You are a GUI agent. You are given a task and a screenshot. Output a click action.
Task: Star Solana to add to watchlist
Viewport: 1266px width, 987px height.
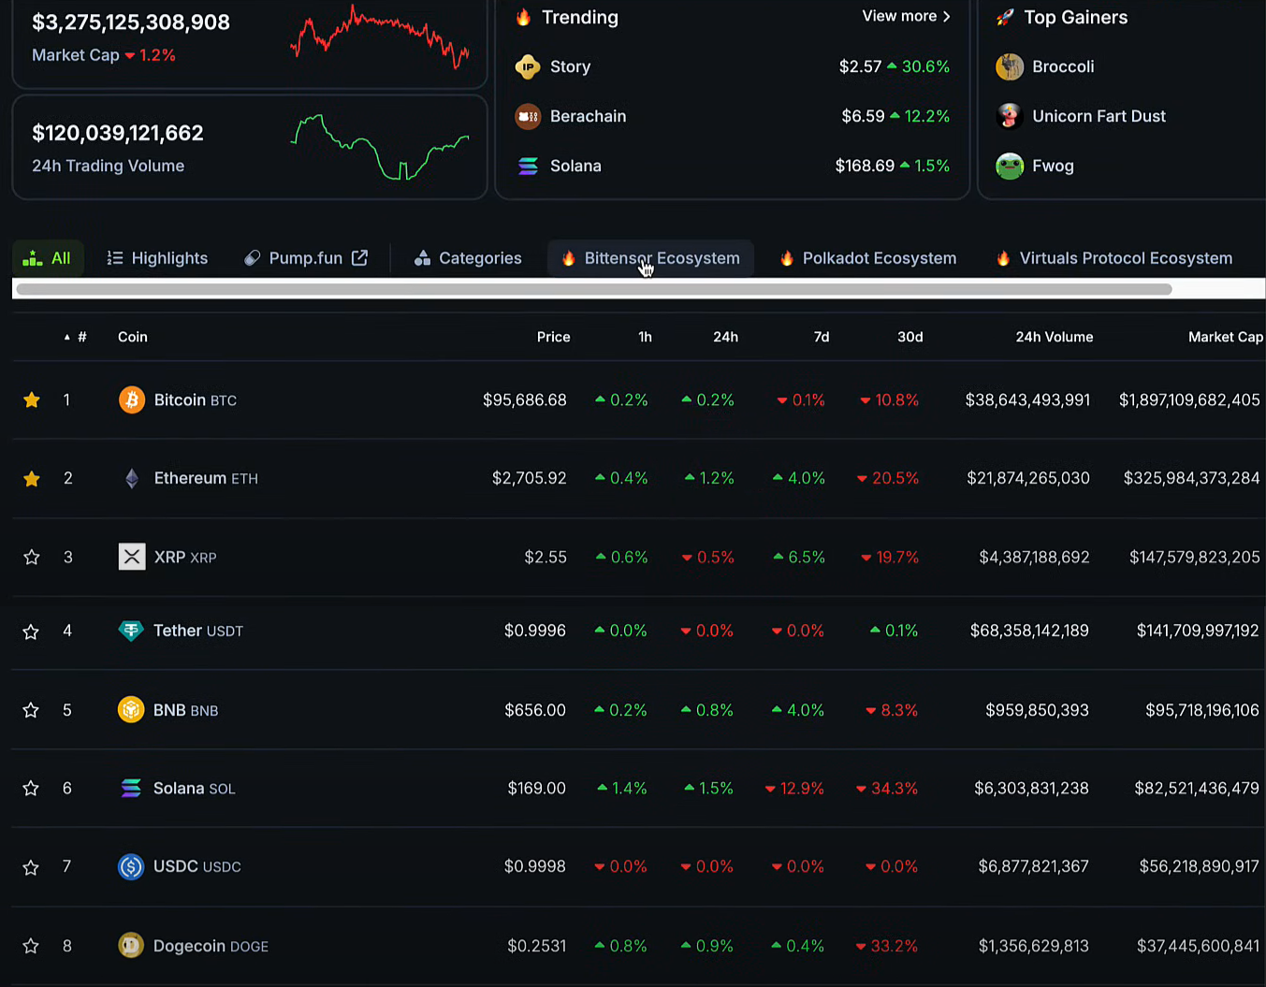coord(31,789)
